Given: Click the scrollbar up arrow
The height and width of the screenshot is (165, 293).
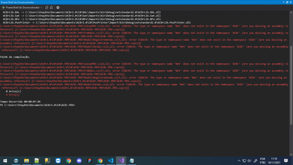Looking at the screenshot, I should pyautogui.click(x=291, y=13).
